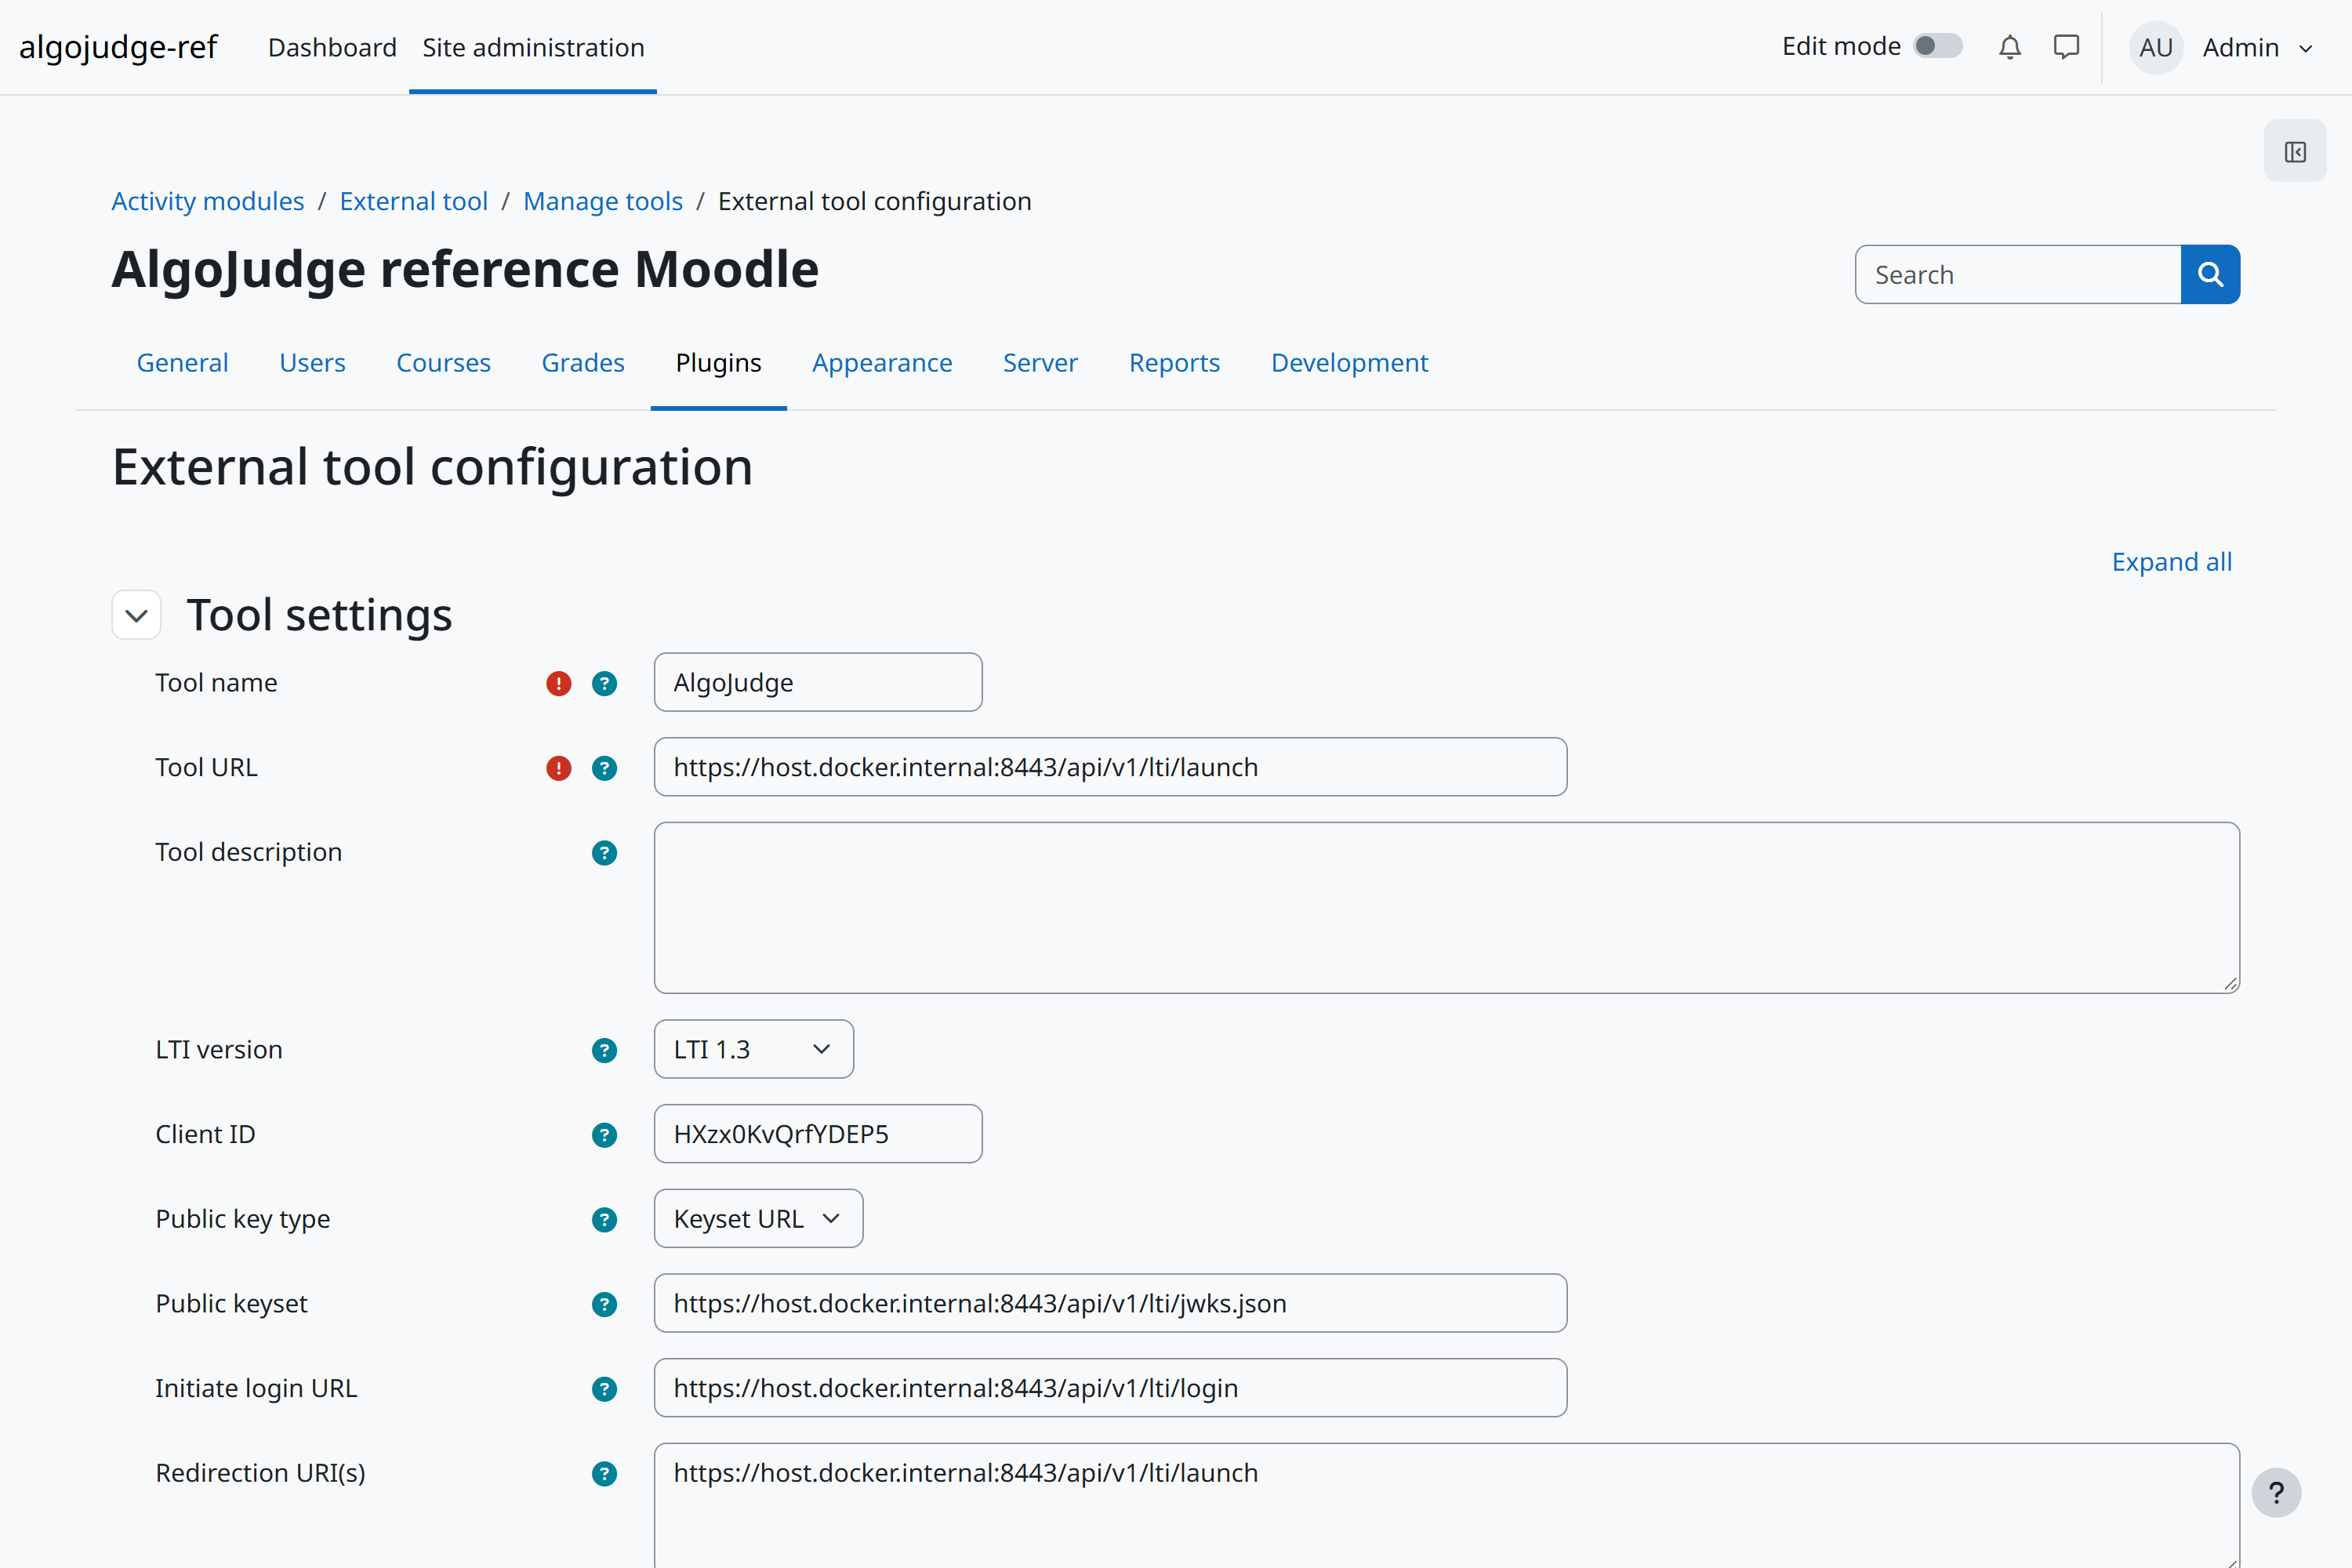Click the "External tool configuration" breadcrumb text
This screenshot has height=1568, width=2352.
(874, 201)
